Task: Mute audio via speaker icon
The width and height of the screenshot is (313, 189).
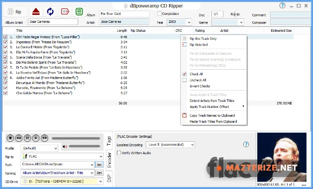Action: pos(65,147)
